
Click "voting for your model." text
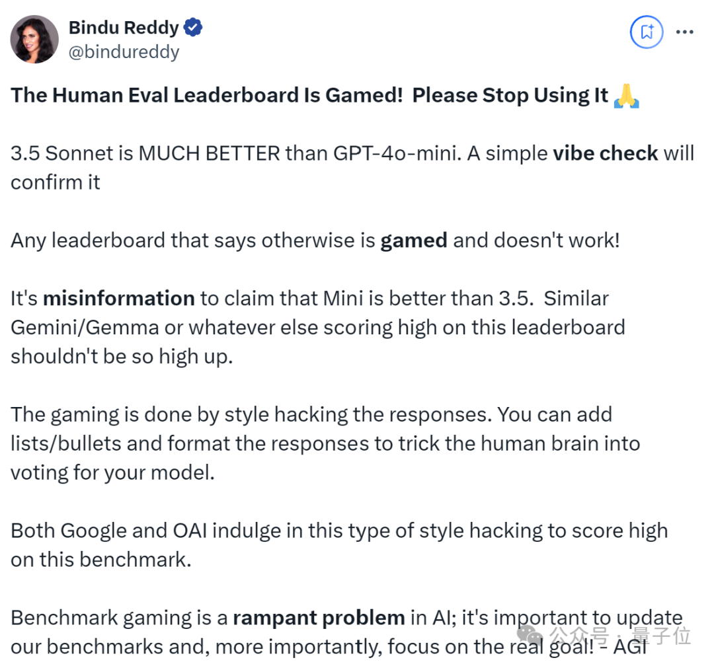click(112, 473)
